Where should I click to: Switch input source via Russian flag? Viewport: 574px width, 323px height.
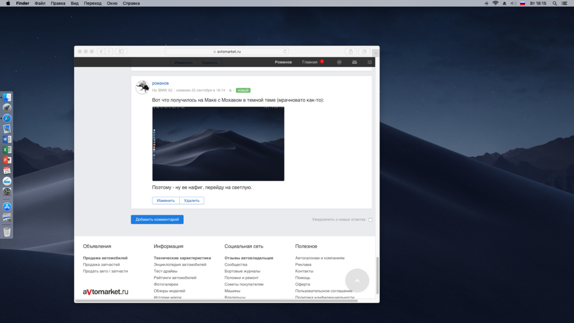pyautogui.click(x=523, y=3)
